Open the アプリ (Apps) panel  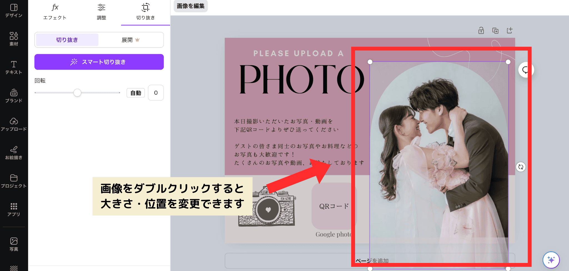click(x=14, y=210)
